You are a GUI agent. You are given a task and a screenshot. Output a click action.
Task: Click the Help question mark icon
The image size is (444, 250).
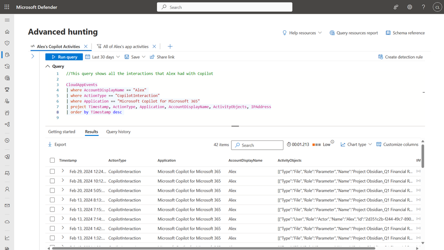[423, 7]
